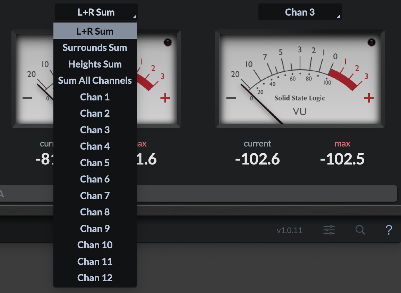Viewport: 401px width, 293px height.
Task: Click the v1.0.11 version label
Action: pos(289,230)
